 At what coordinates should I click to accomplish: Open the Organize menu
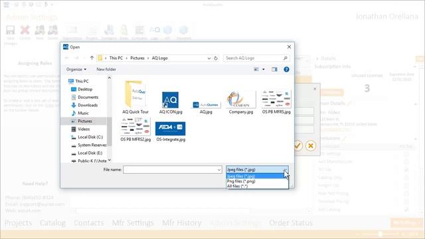(76, 69)
